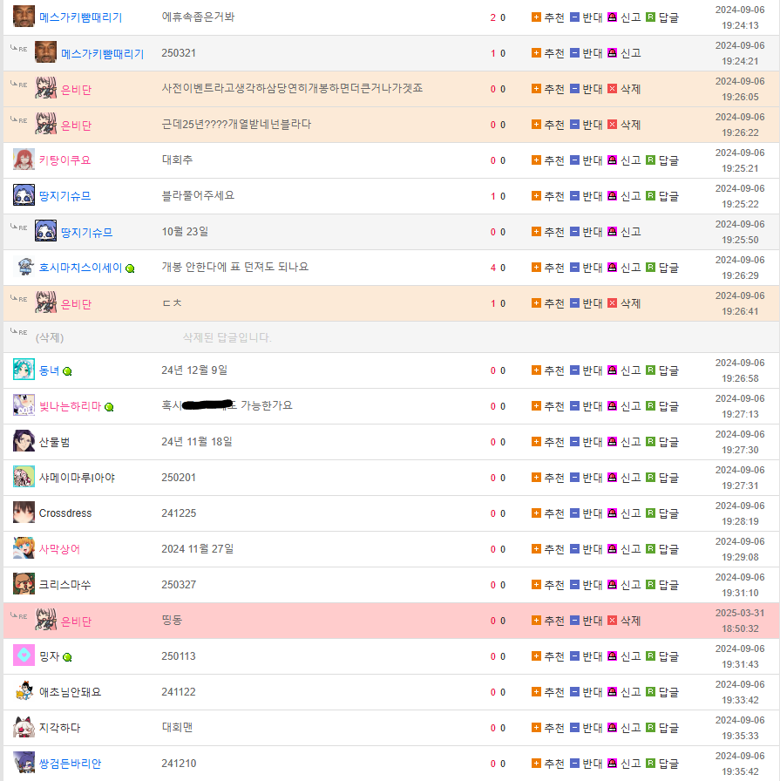Image resolution: width=780 pixels, height=781 pixels.
Task: Open the Crossdress user profile link
Action: [65, 513]
